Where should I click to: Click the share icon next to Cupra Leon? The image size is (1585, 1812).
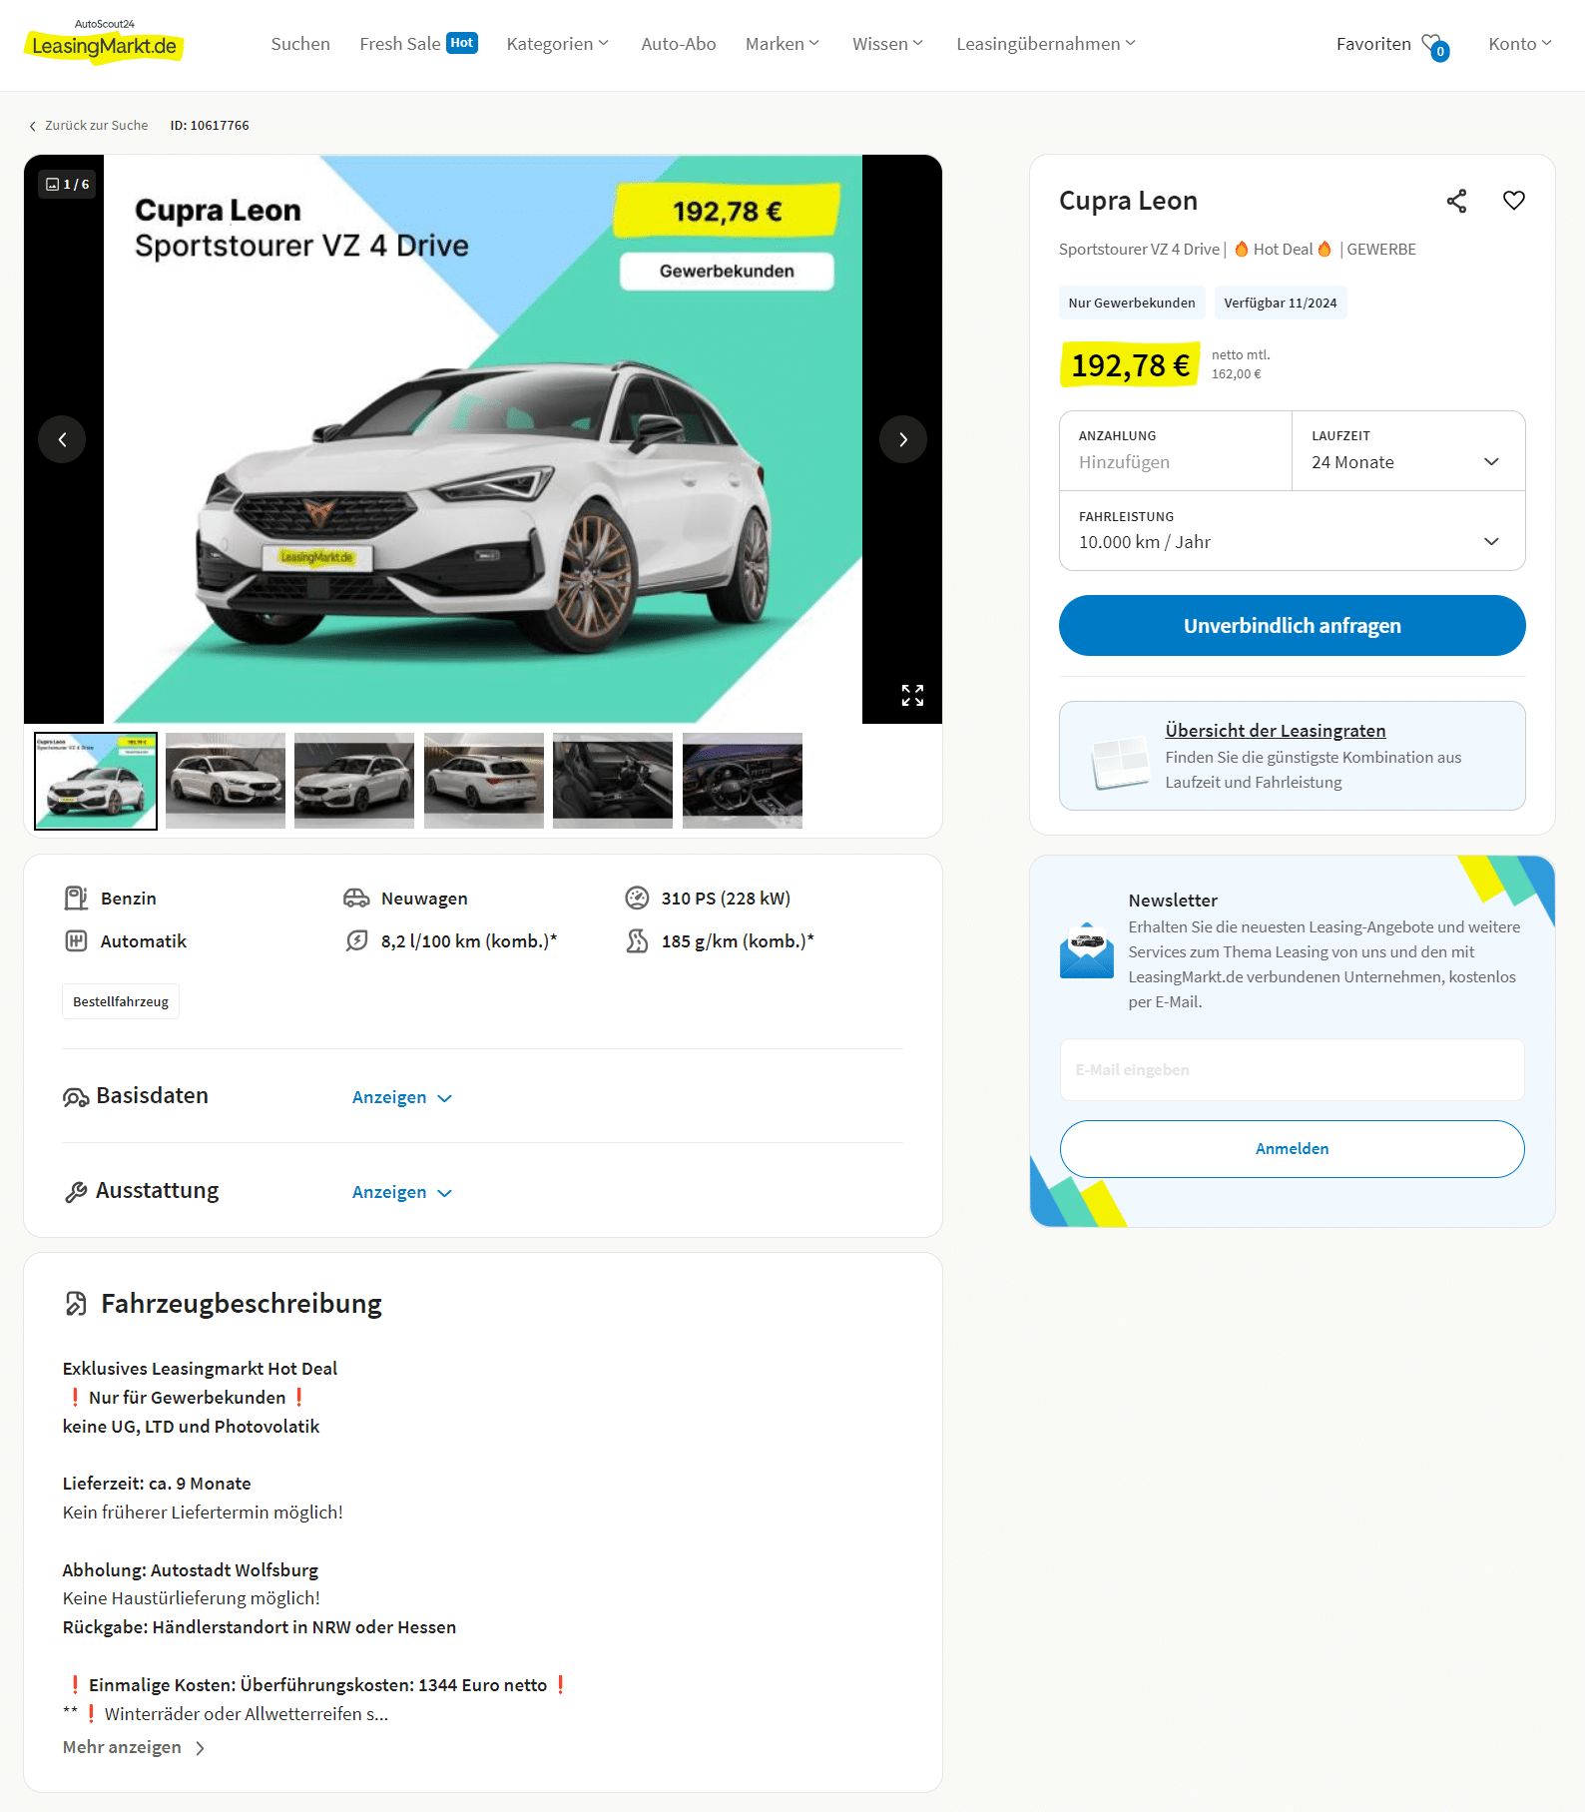(x=1456, y=201)
